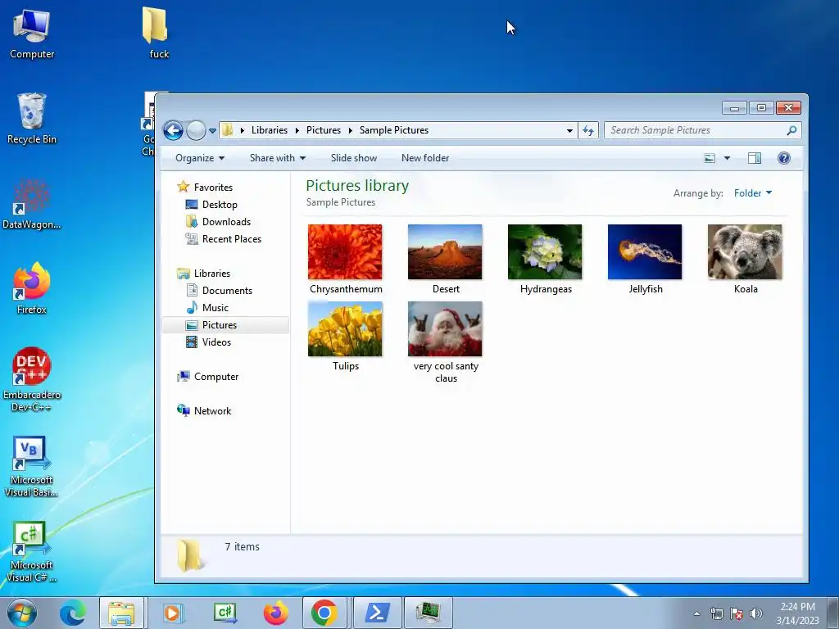Change the view using the view icon
The width and height of the screenshot is (839, 629).
click(710, 158)
